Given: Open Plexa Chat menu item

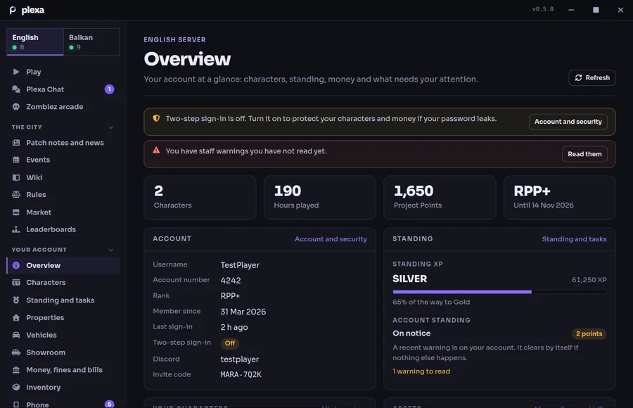Looking at the screenshot, I should click(63, 89).
